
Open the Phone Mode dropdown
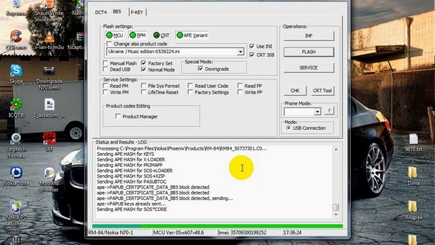[x=317, y=112]
